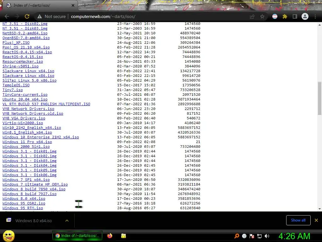Close the Index of /~dartz/isos/ tab
Image resolution: width=322 pixels, height=242 pixels.
(x=73, y=5)
